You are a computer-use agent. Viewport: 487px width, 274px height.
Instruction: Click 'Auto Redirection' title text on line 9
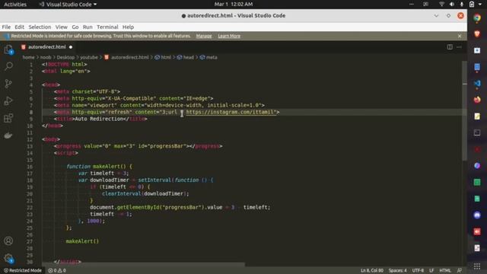99,119
